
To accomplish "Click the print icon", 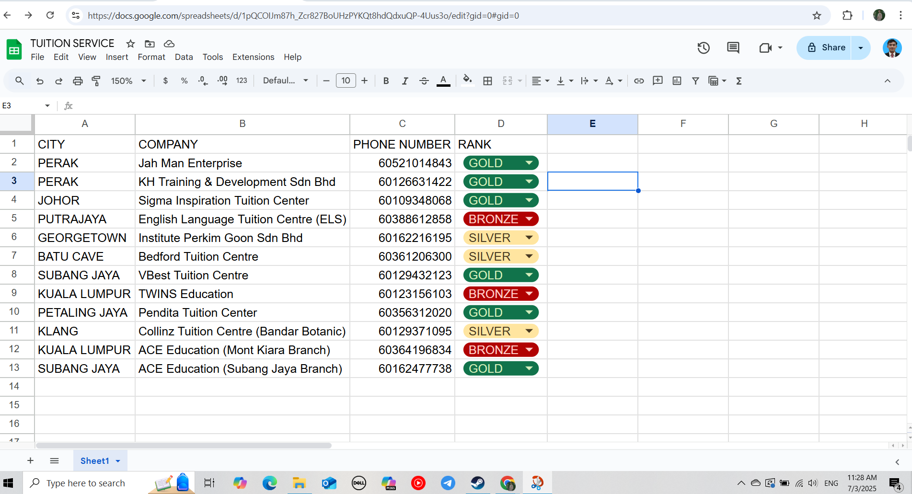I will point(78,81).
